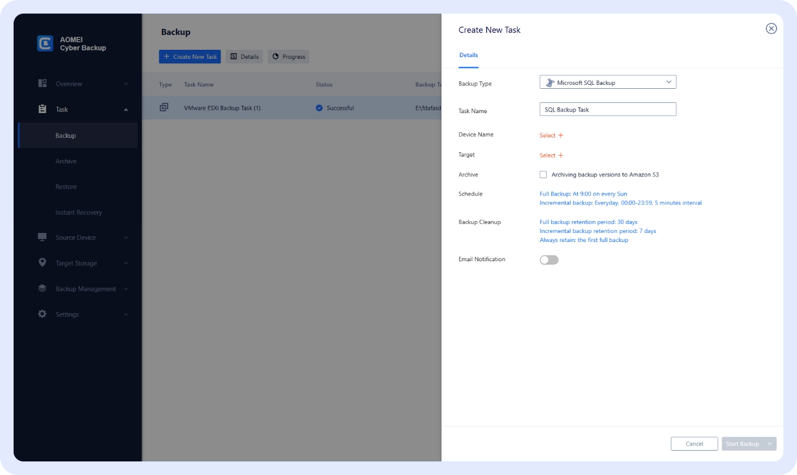Expand the Start Backup options arrow
The height and width of the screenshot is (475, 797).
pyautogui.click(x=770, y=444)
